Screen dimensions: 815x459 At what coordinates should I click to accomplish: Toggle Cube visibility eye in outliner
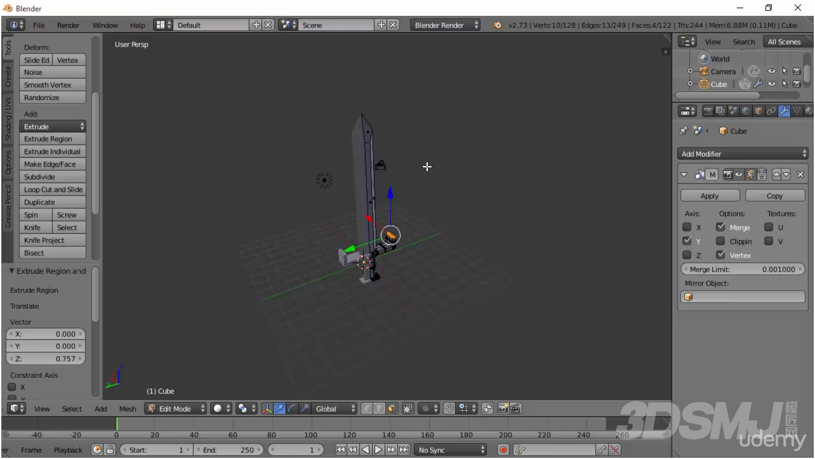772,84
